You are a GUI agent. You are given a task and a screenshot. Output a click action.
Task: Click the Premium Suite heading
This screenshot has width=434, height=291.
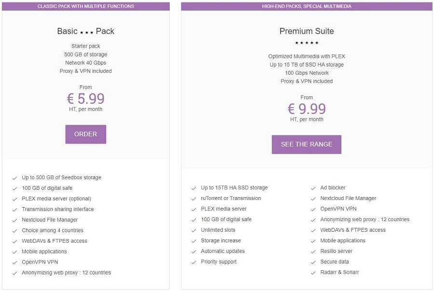(307, 31)
